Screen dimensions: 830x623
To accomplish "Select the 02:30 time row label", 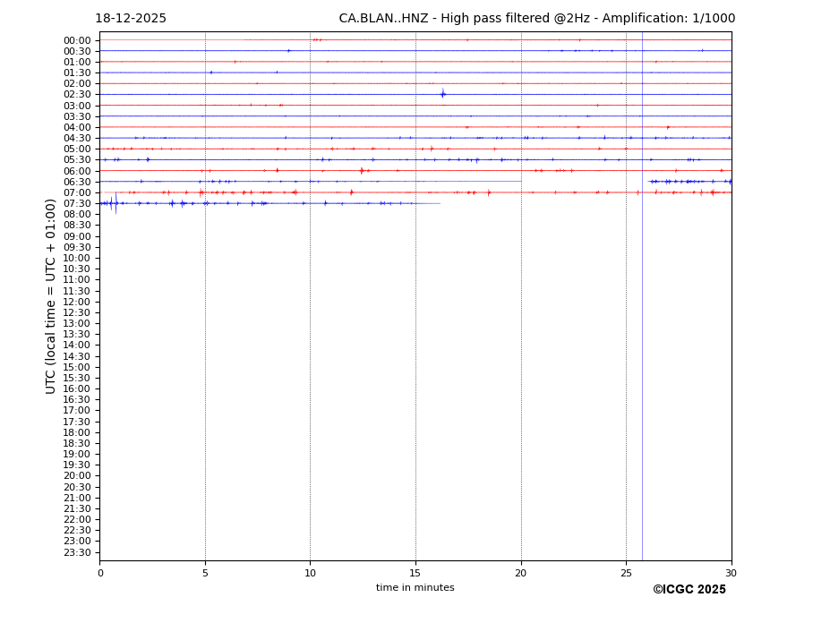I will coord(77,95).
